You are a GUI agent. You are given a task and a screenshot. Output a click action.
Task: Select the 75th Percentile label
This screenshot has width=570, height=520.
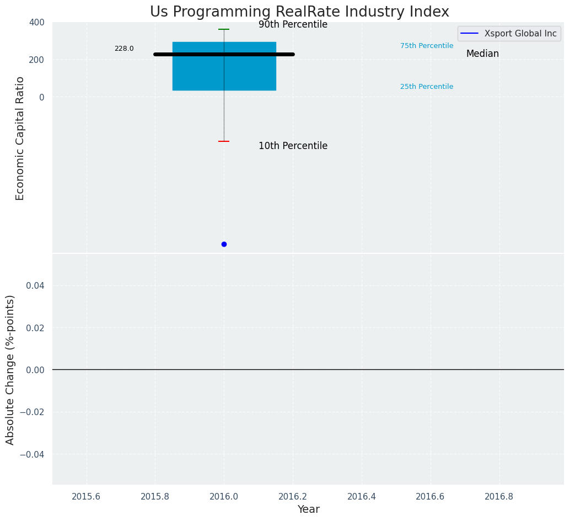[x=426, y=46]
